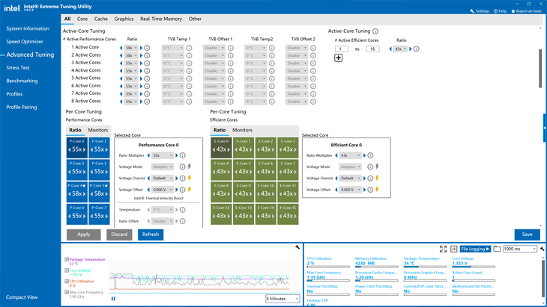
Task: Increase 1 Active Core ratio with right arrow
Action: point(142,48)
